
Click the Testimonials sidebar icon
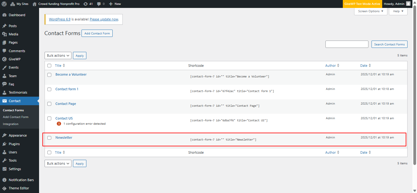pyautogui.click(x=5, y=92)
